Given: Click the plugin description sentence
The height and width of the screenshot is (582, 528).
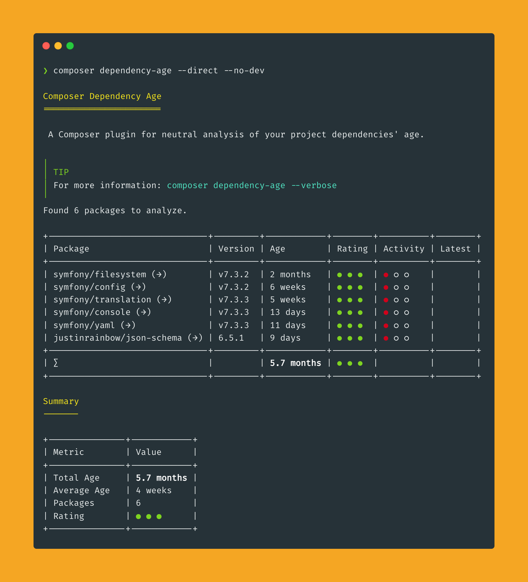Looking at the screenshot, I should [x=236, y=135].
